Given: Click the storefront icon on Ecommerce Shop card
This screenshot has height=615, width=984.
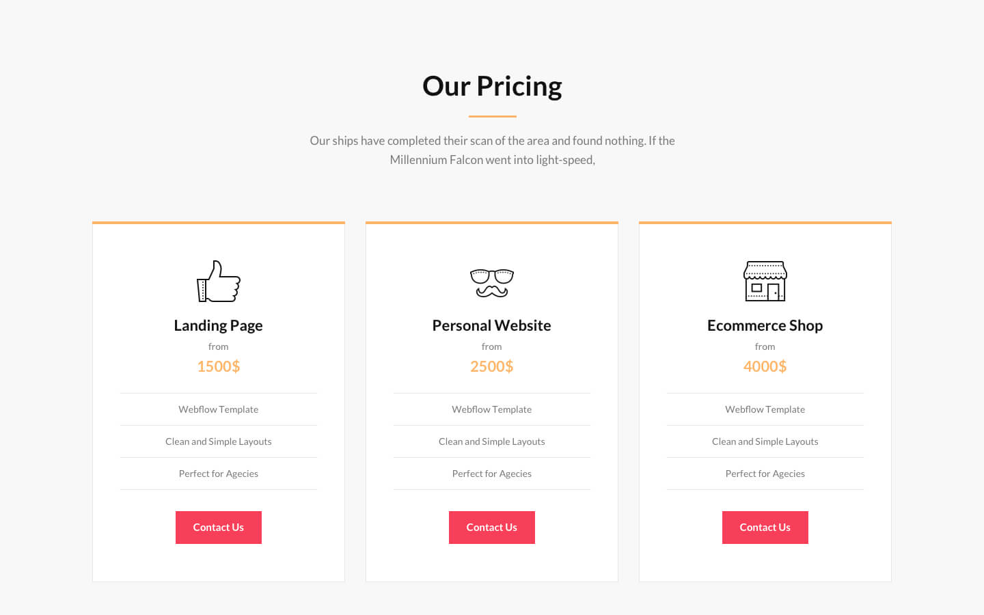Looking at the screenshot, I should [765, 280].
